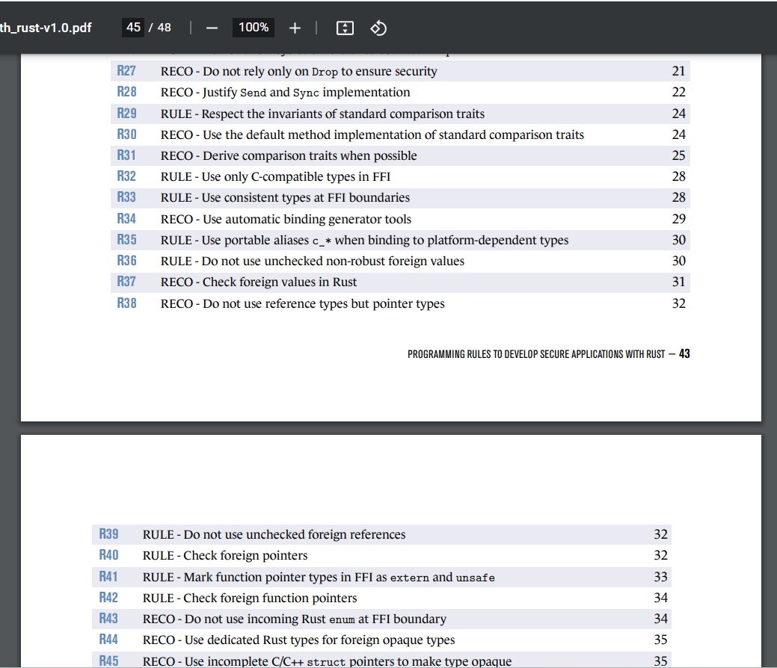Click 'Use portable aliases c_*' entry

[x=365, y=240]
